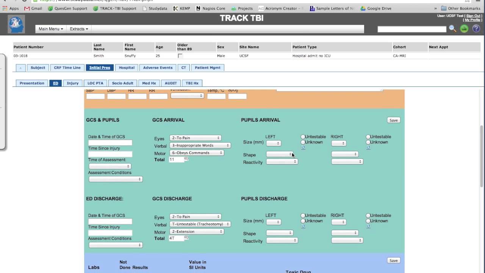Open the LOC PTA sub-tab
The height and width of the screenshot is (273, 485).
tap(95, 83)
